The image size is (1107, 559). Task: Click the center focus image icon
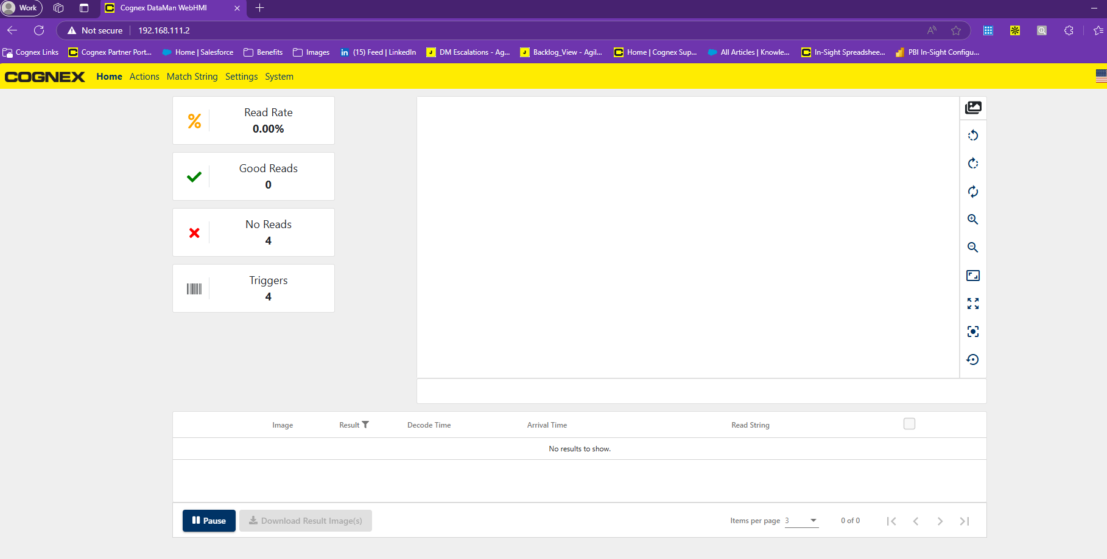[x=973, y=332]
